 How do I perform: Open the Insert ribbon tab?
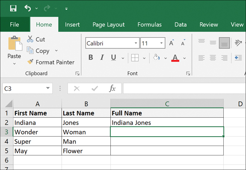(72, 24)
